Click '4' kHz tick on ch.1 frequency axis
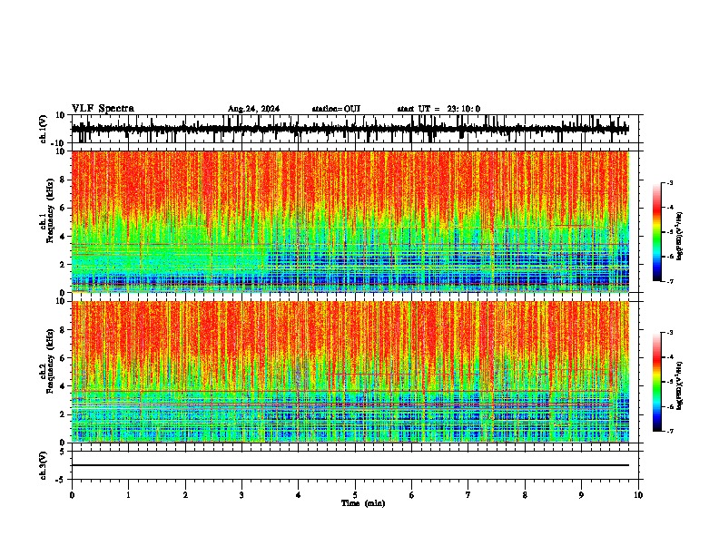 [64, 237]
